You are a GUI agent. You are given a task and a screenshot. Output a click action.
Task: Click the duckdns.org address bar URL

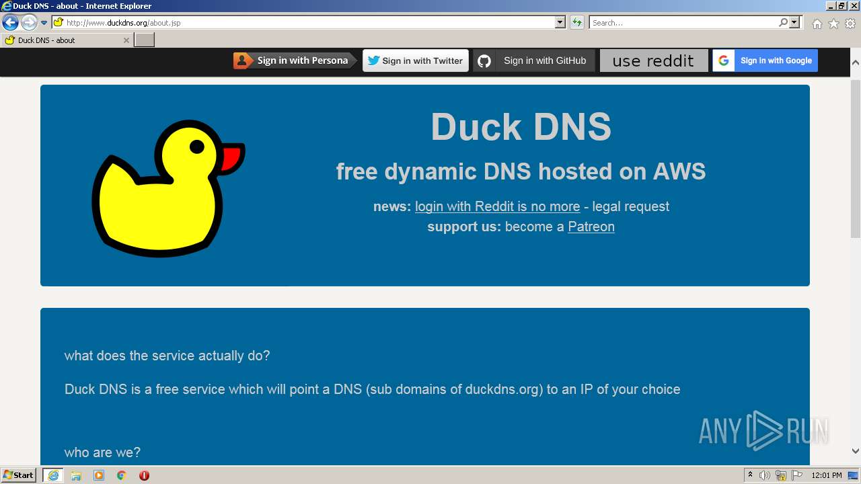coord(124,23)
